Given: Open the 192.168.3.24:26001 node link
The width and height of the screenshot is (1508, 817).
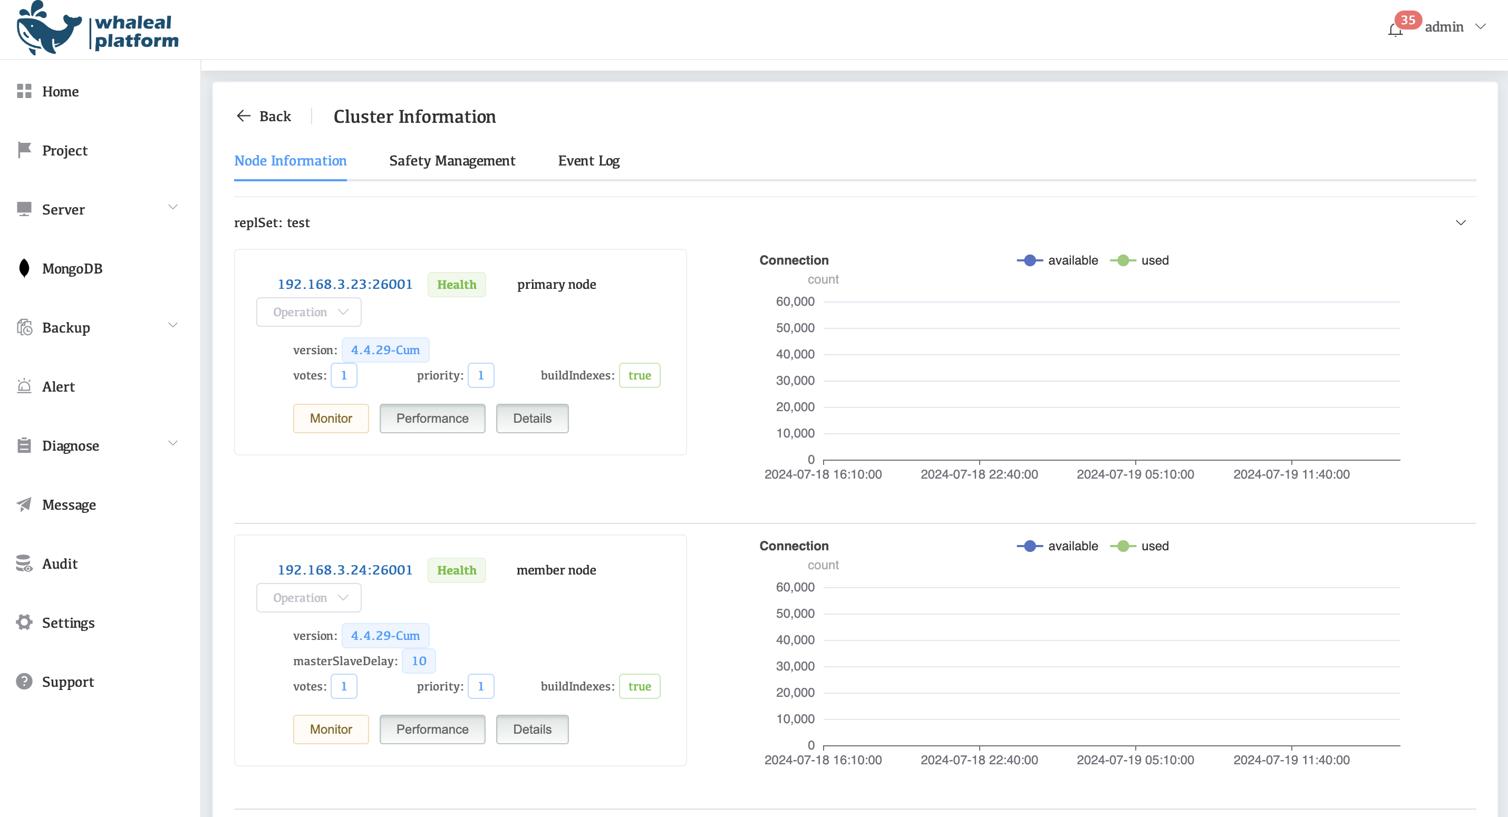Looking at the screenshot, I should coord(345,570).
